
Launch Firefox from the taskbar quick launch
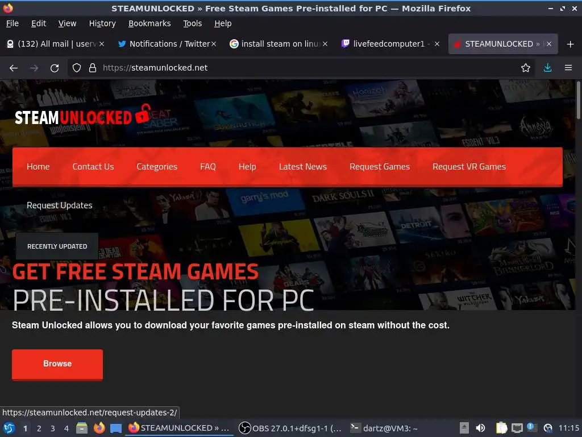click(99, 428)
